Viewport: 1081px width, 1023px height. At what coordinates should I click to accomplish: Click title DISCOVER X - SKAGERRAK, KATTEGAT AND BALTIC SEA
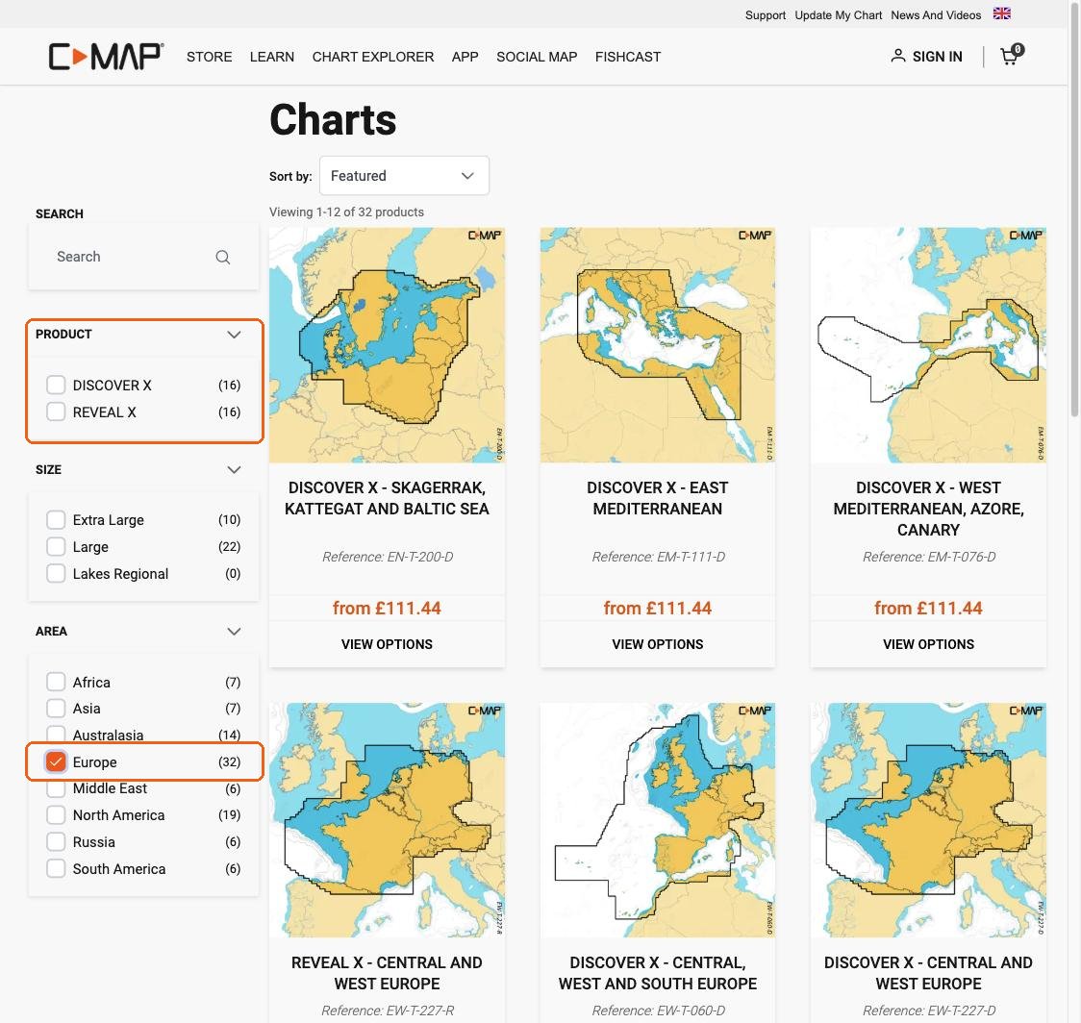[x=387, y=498]
